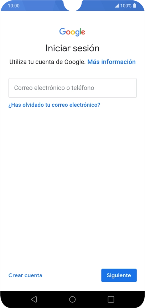Select ¿Has olvidado tu correo electrónico? link
Screen dimensions: 145x308
pyautogui.click(x=54, y=105)
